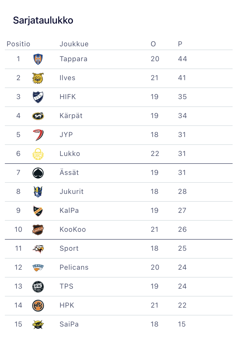Screen dimensions: 238x339
Task: Click the Tappara team logo
Action: 38,59
